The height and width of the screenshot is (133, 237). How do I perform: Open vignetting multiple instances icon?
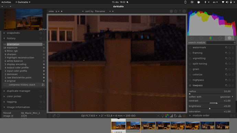point(226,58)
